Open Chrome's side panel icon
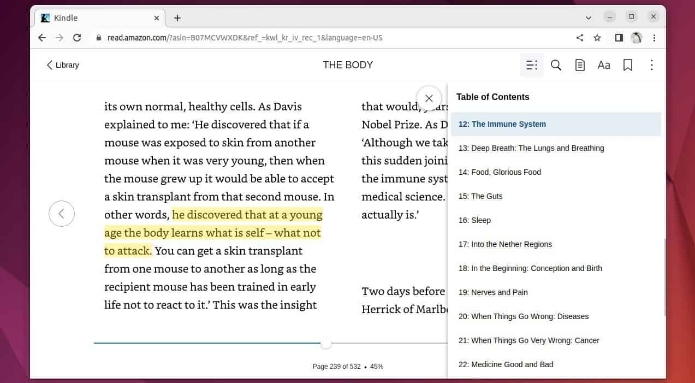695x383 pixels. [619, 38]
